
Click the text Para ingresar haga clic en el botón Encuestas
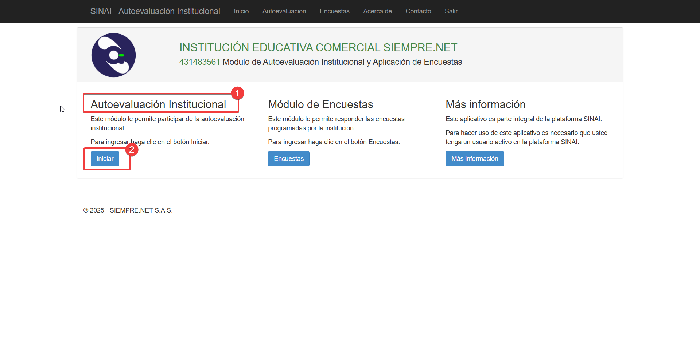334,142
